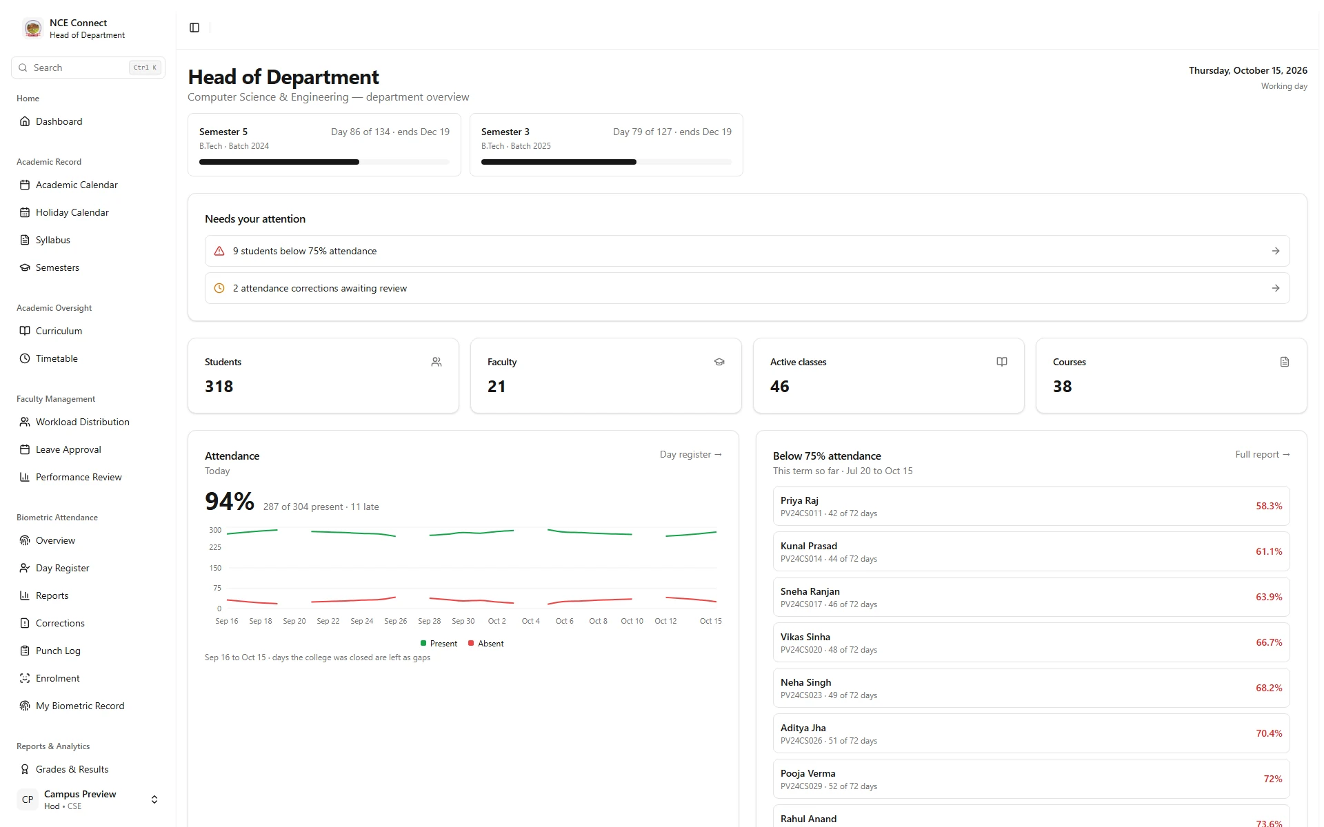Open Curriculum under Academic Oversight
The height and width of the screenshot is (827, 1324).
pos(88,331)
